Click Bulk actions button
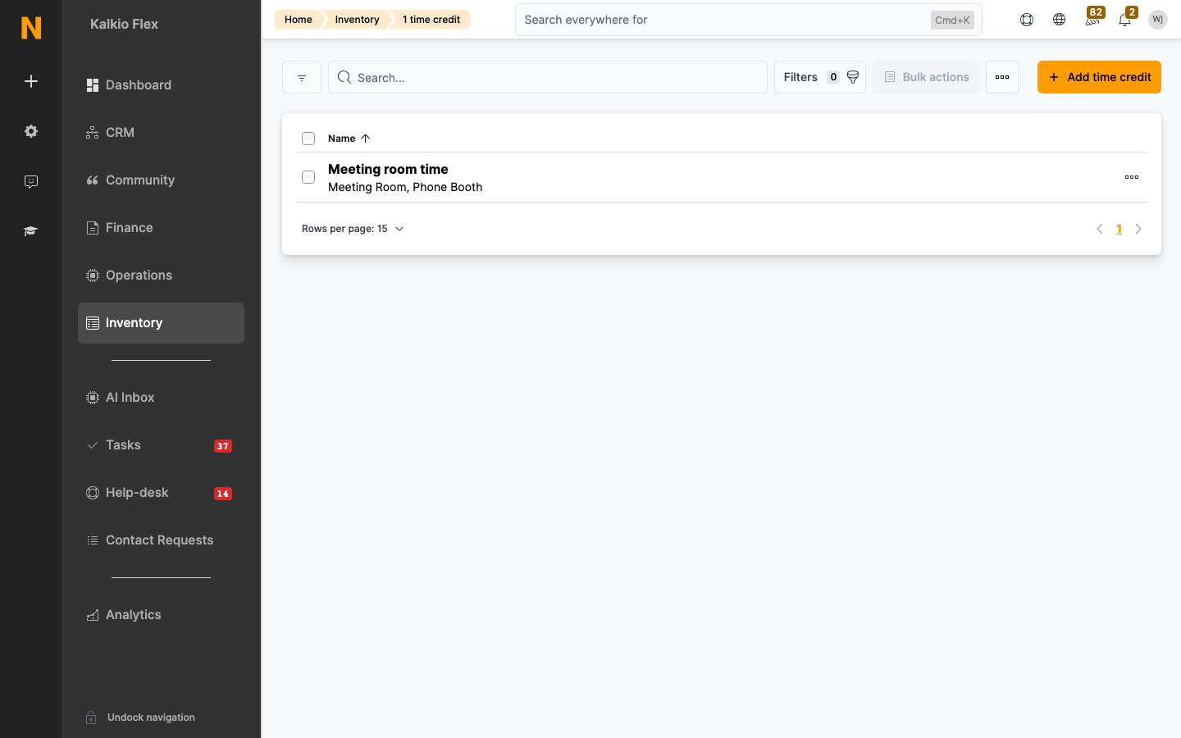This screenshot has height=738, width=1181. tap(926, 77)
